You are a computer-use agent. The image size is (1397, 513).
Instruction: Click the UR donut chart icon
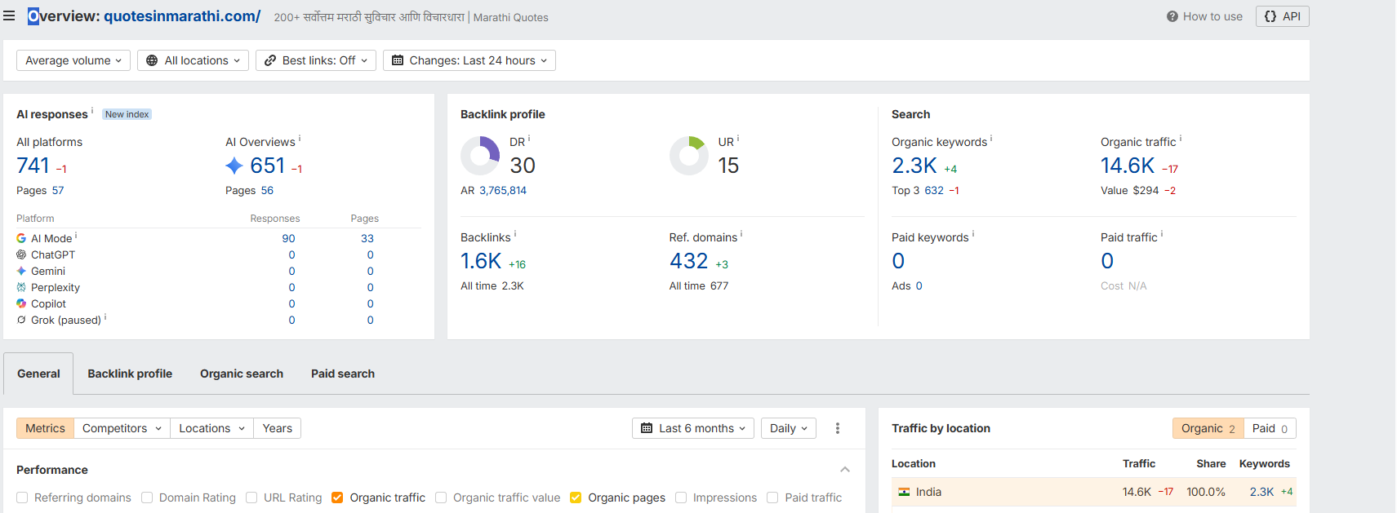pos(689,156)
